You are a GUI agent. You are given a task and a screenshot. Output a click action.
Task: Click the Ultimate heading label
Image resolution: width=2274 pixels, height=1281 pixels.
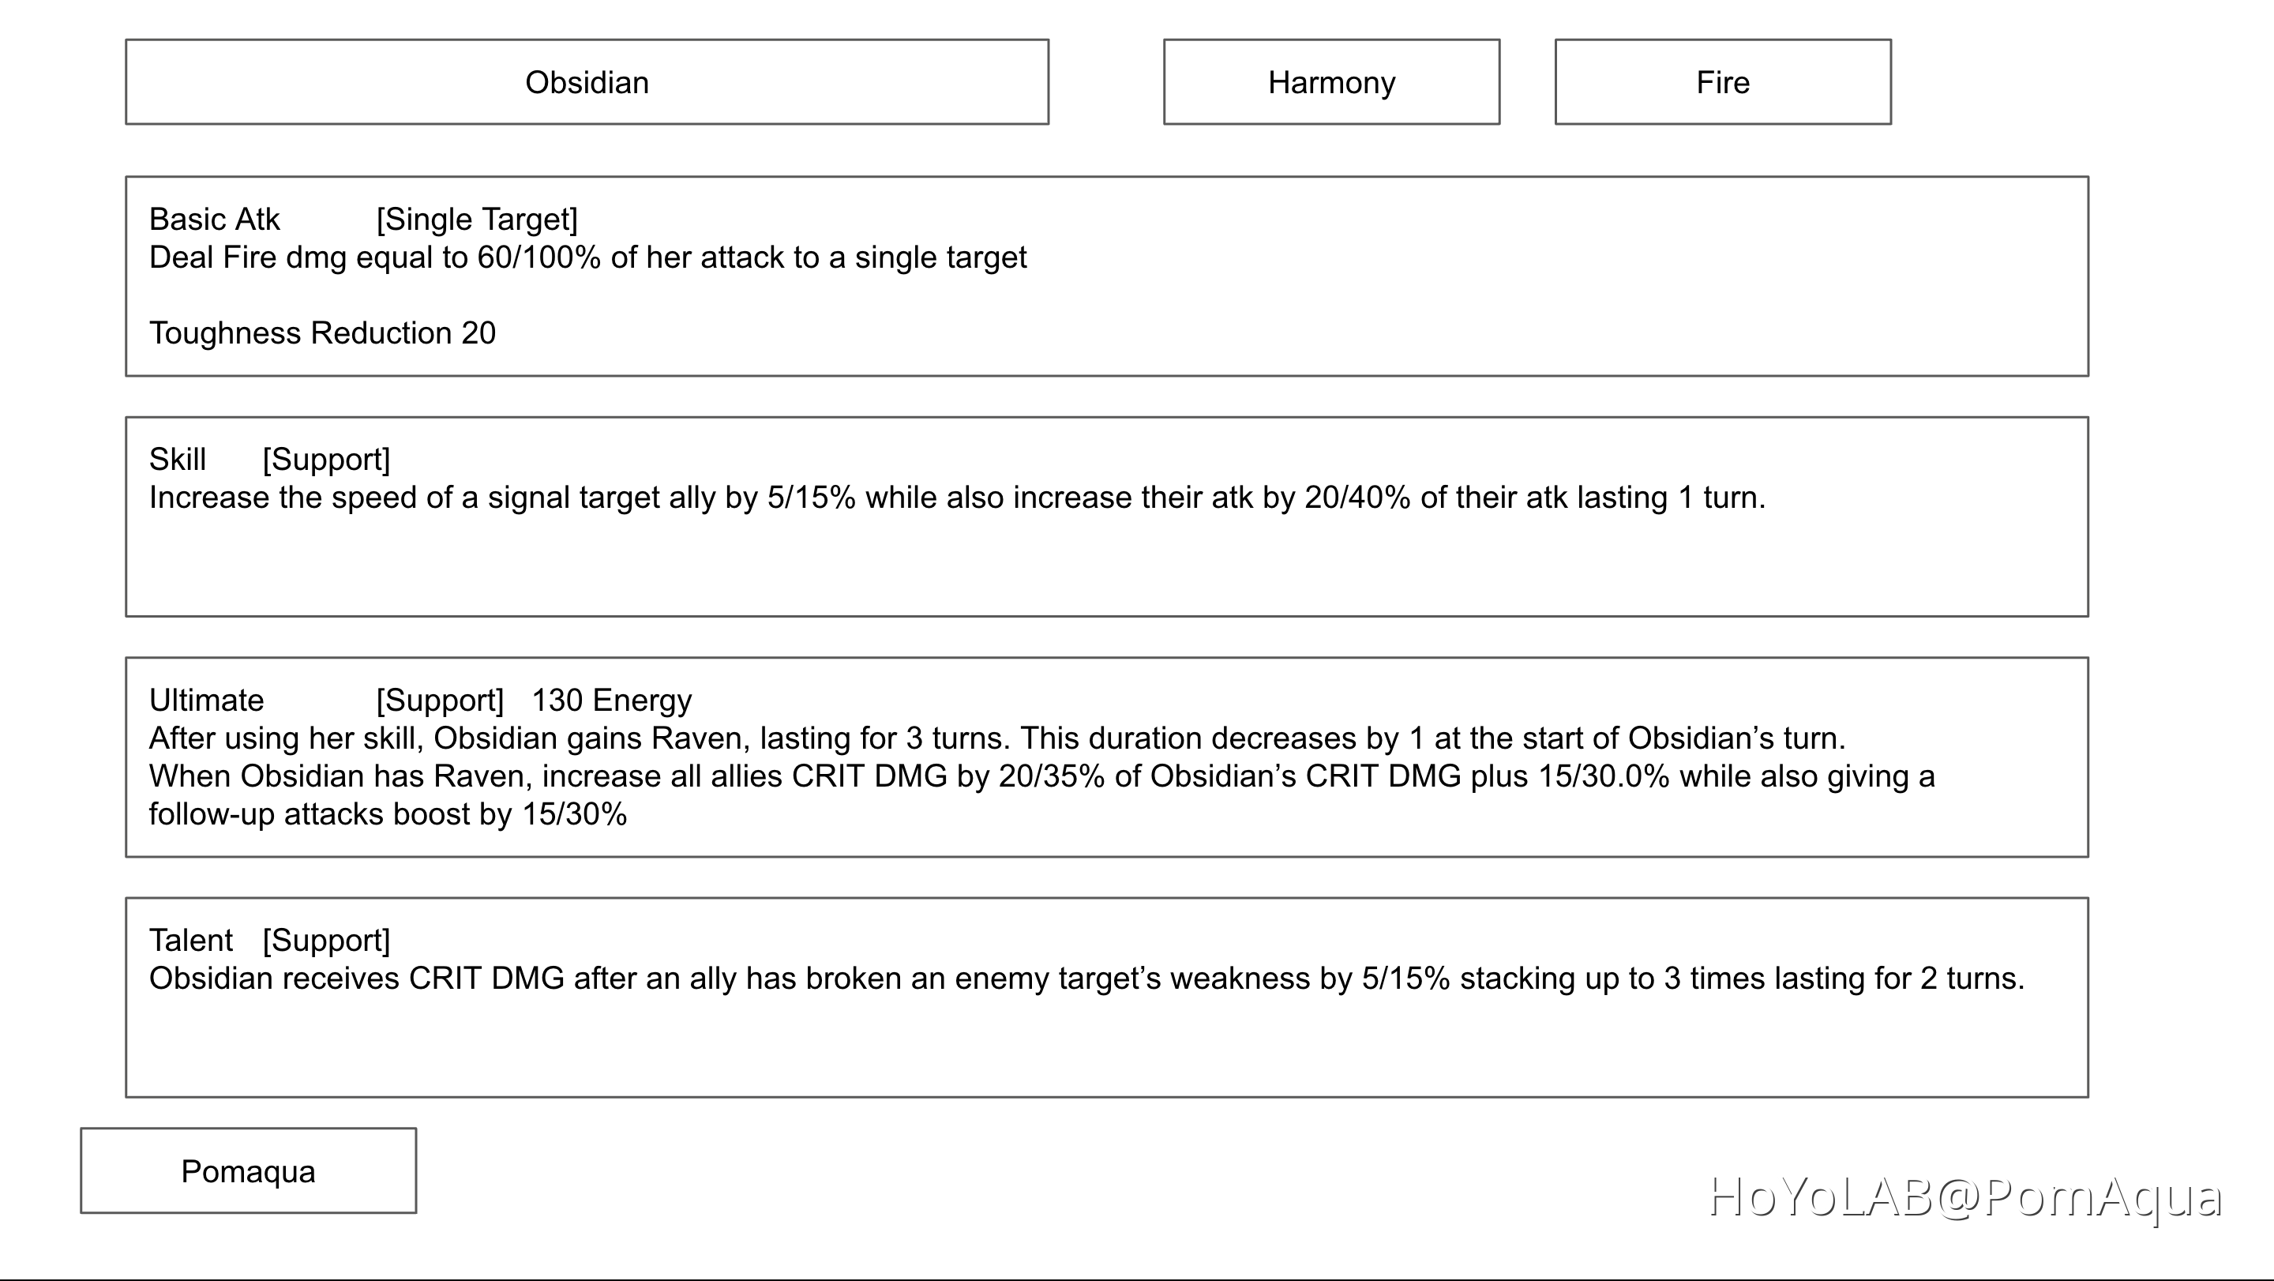click(207, 700)
